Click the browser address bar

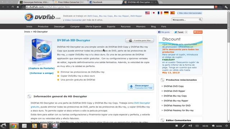point(120,7)
